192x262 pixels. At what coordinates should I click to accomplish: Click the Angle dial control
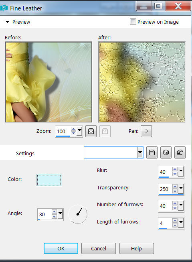(78, 214)
